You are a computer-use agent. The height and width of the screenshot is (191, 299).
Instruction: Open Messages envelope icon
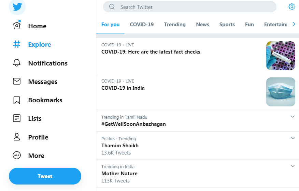click(x=17, y=82)
